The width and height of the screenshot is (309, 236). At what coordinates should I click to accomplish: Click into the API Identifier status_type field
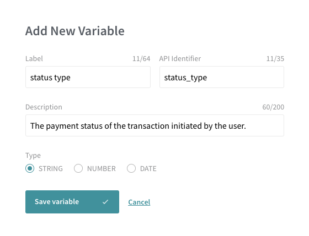[222, 77]
